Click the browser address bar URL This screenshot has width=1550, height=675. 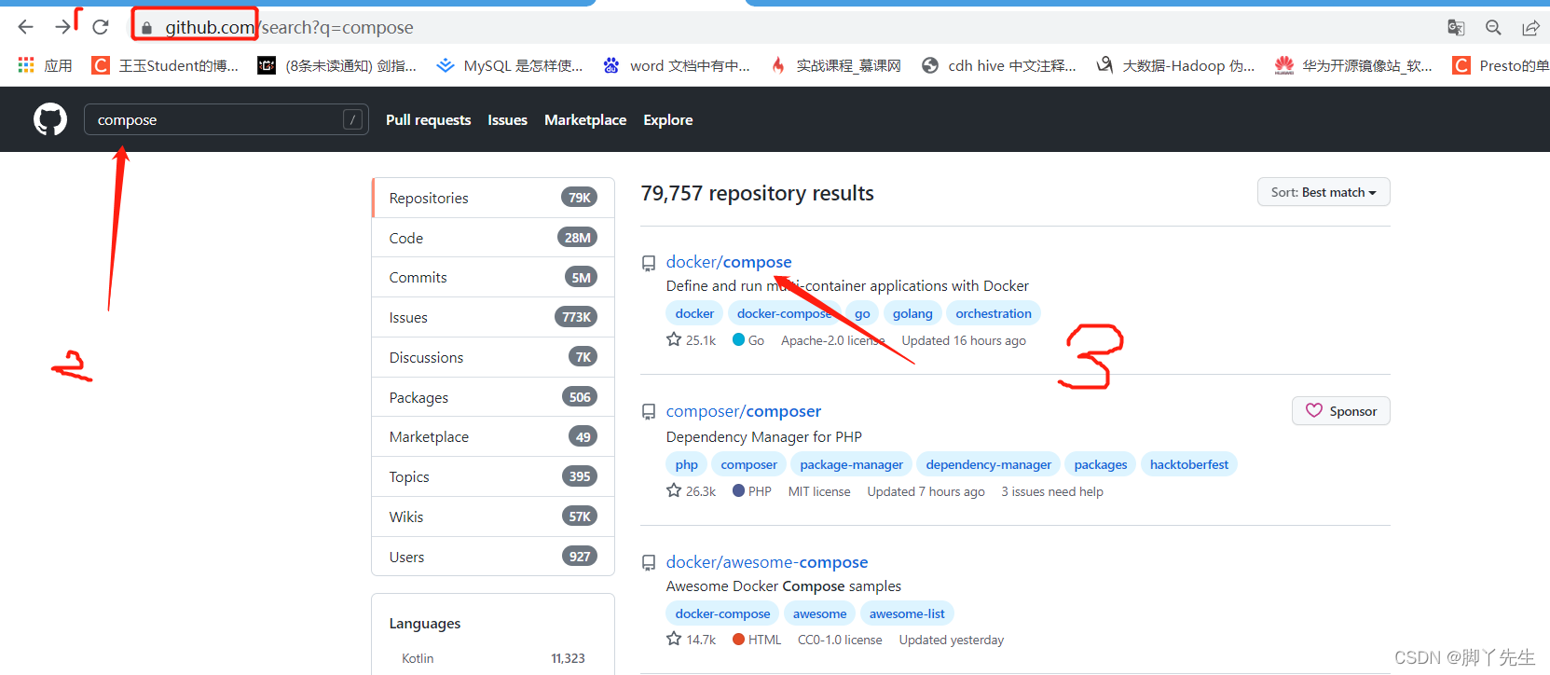tap(289, 28)
